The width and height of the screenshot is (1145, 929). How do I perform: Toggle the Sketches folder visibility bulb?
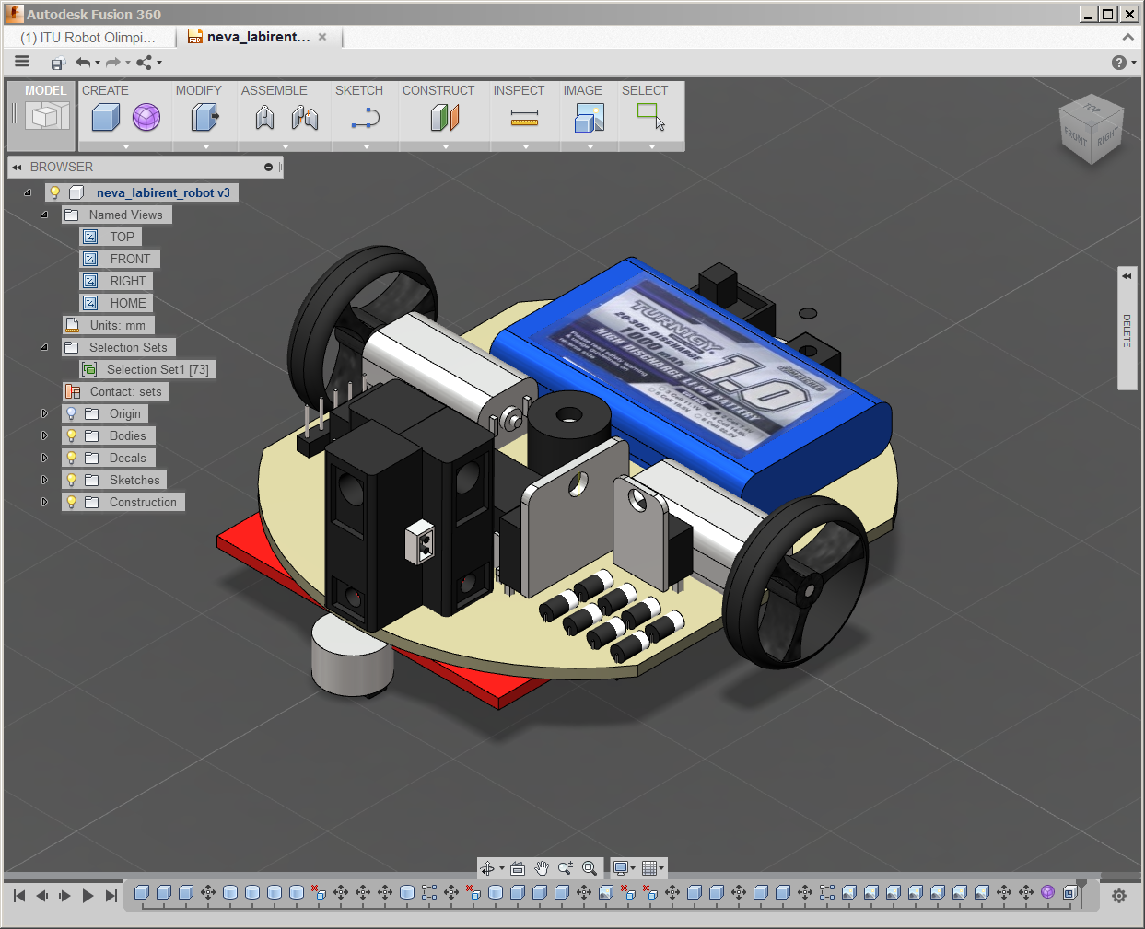point(71,480)
